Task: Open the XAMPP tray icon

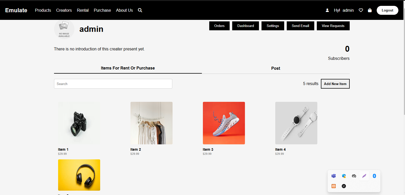Action: pyautogui.click(x=334, y=186)
